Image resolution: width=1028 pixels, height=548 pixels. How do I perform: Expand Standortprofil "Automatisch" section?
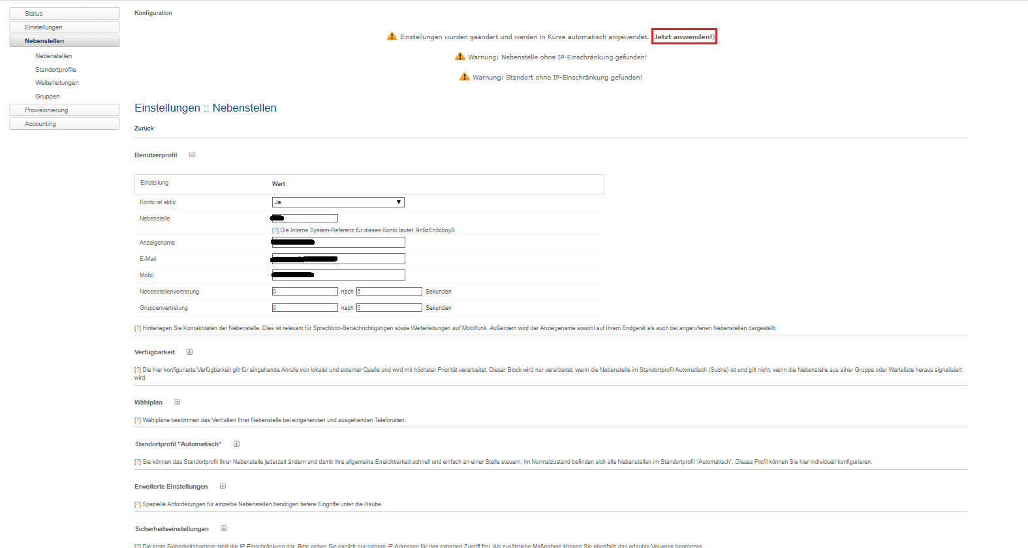point(236,444)
